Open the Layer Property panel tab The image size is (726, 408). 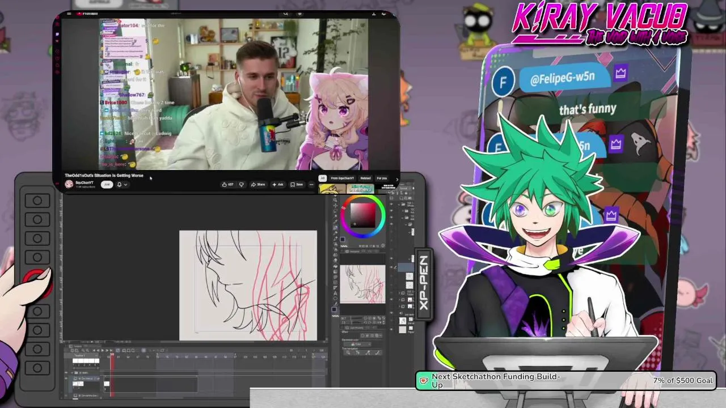coord(357,328)
